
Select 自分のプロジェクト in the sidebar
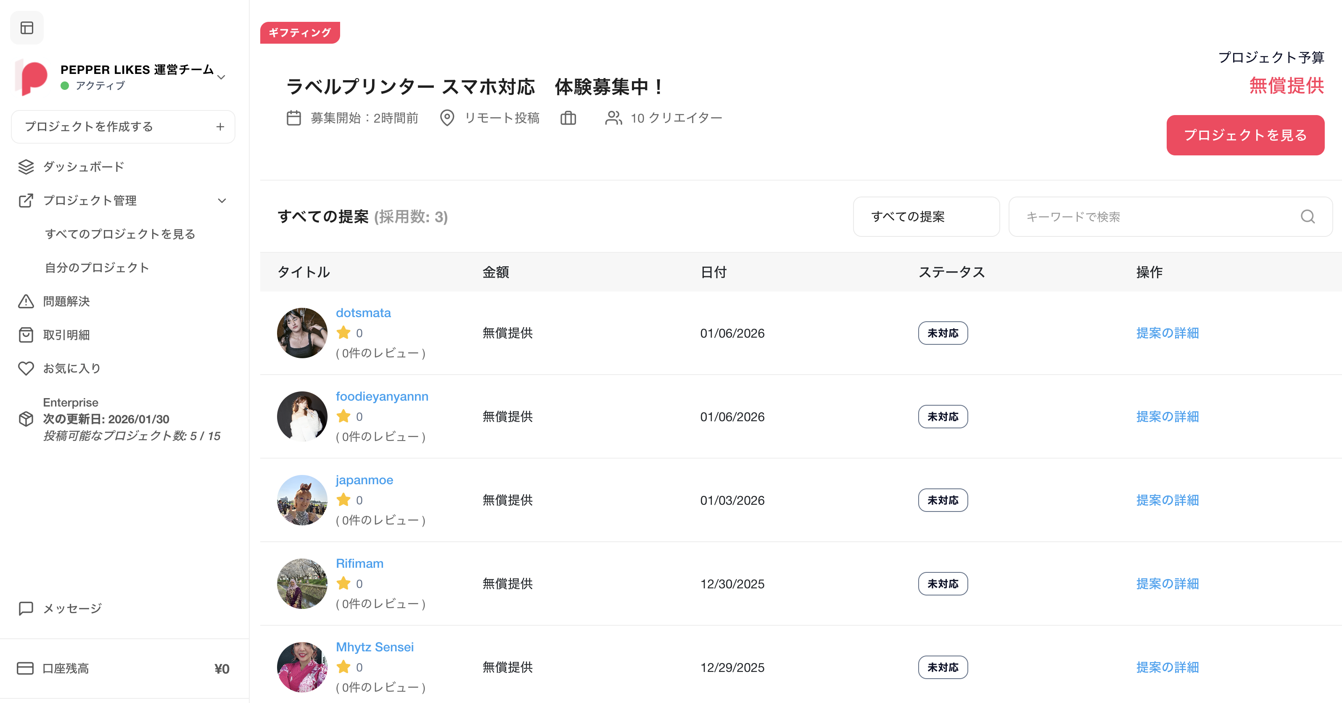tap(97, 268)
